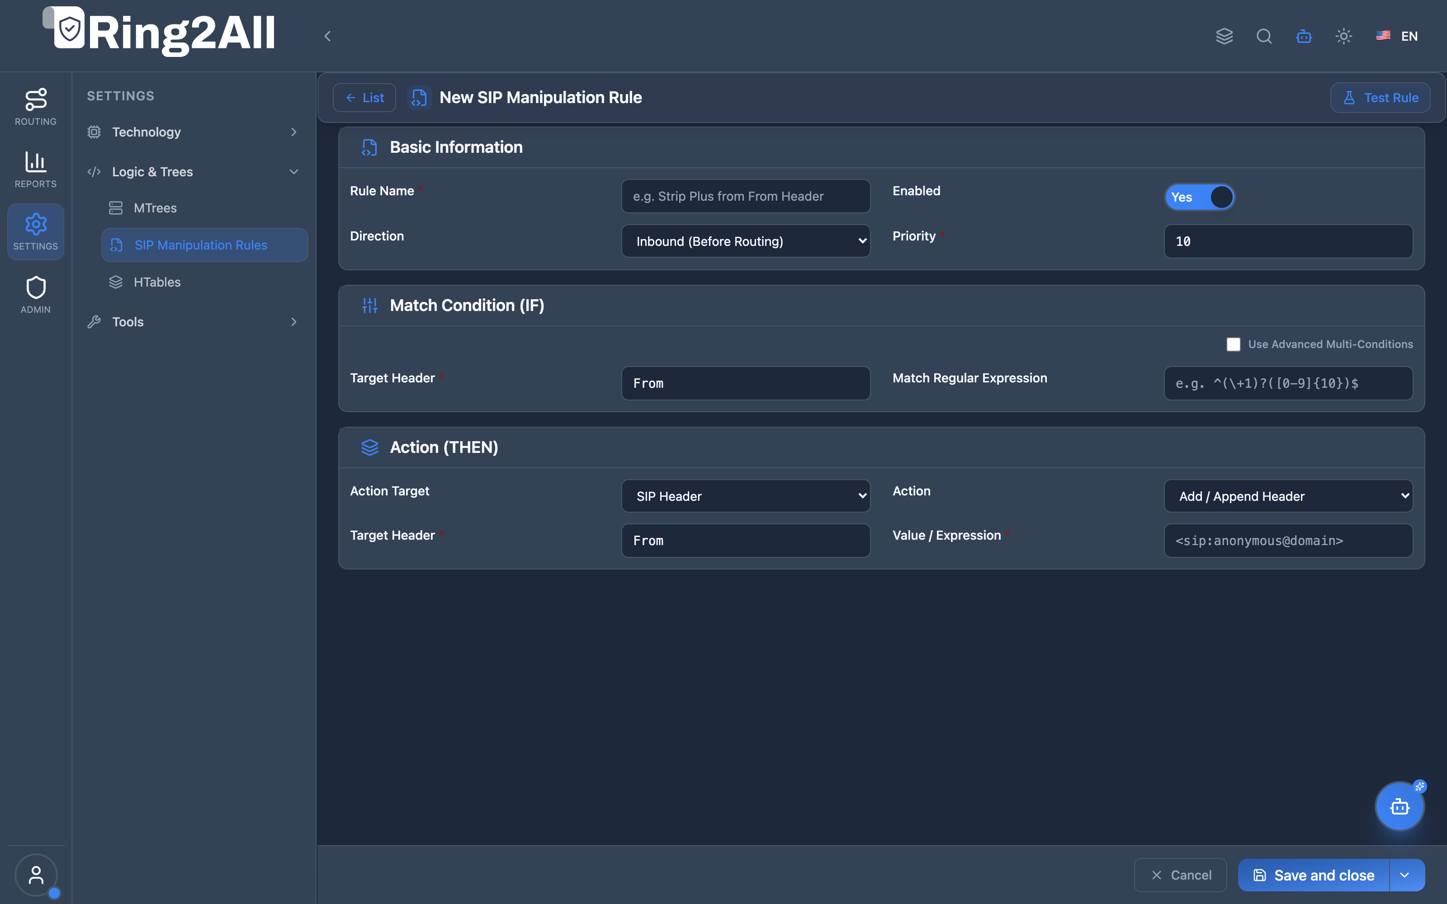The height and width of the screenshot is (904, 1447).
Task: Open the Add / Append Header action dropdown
Action: click(x=1288, y=496)
